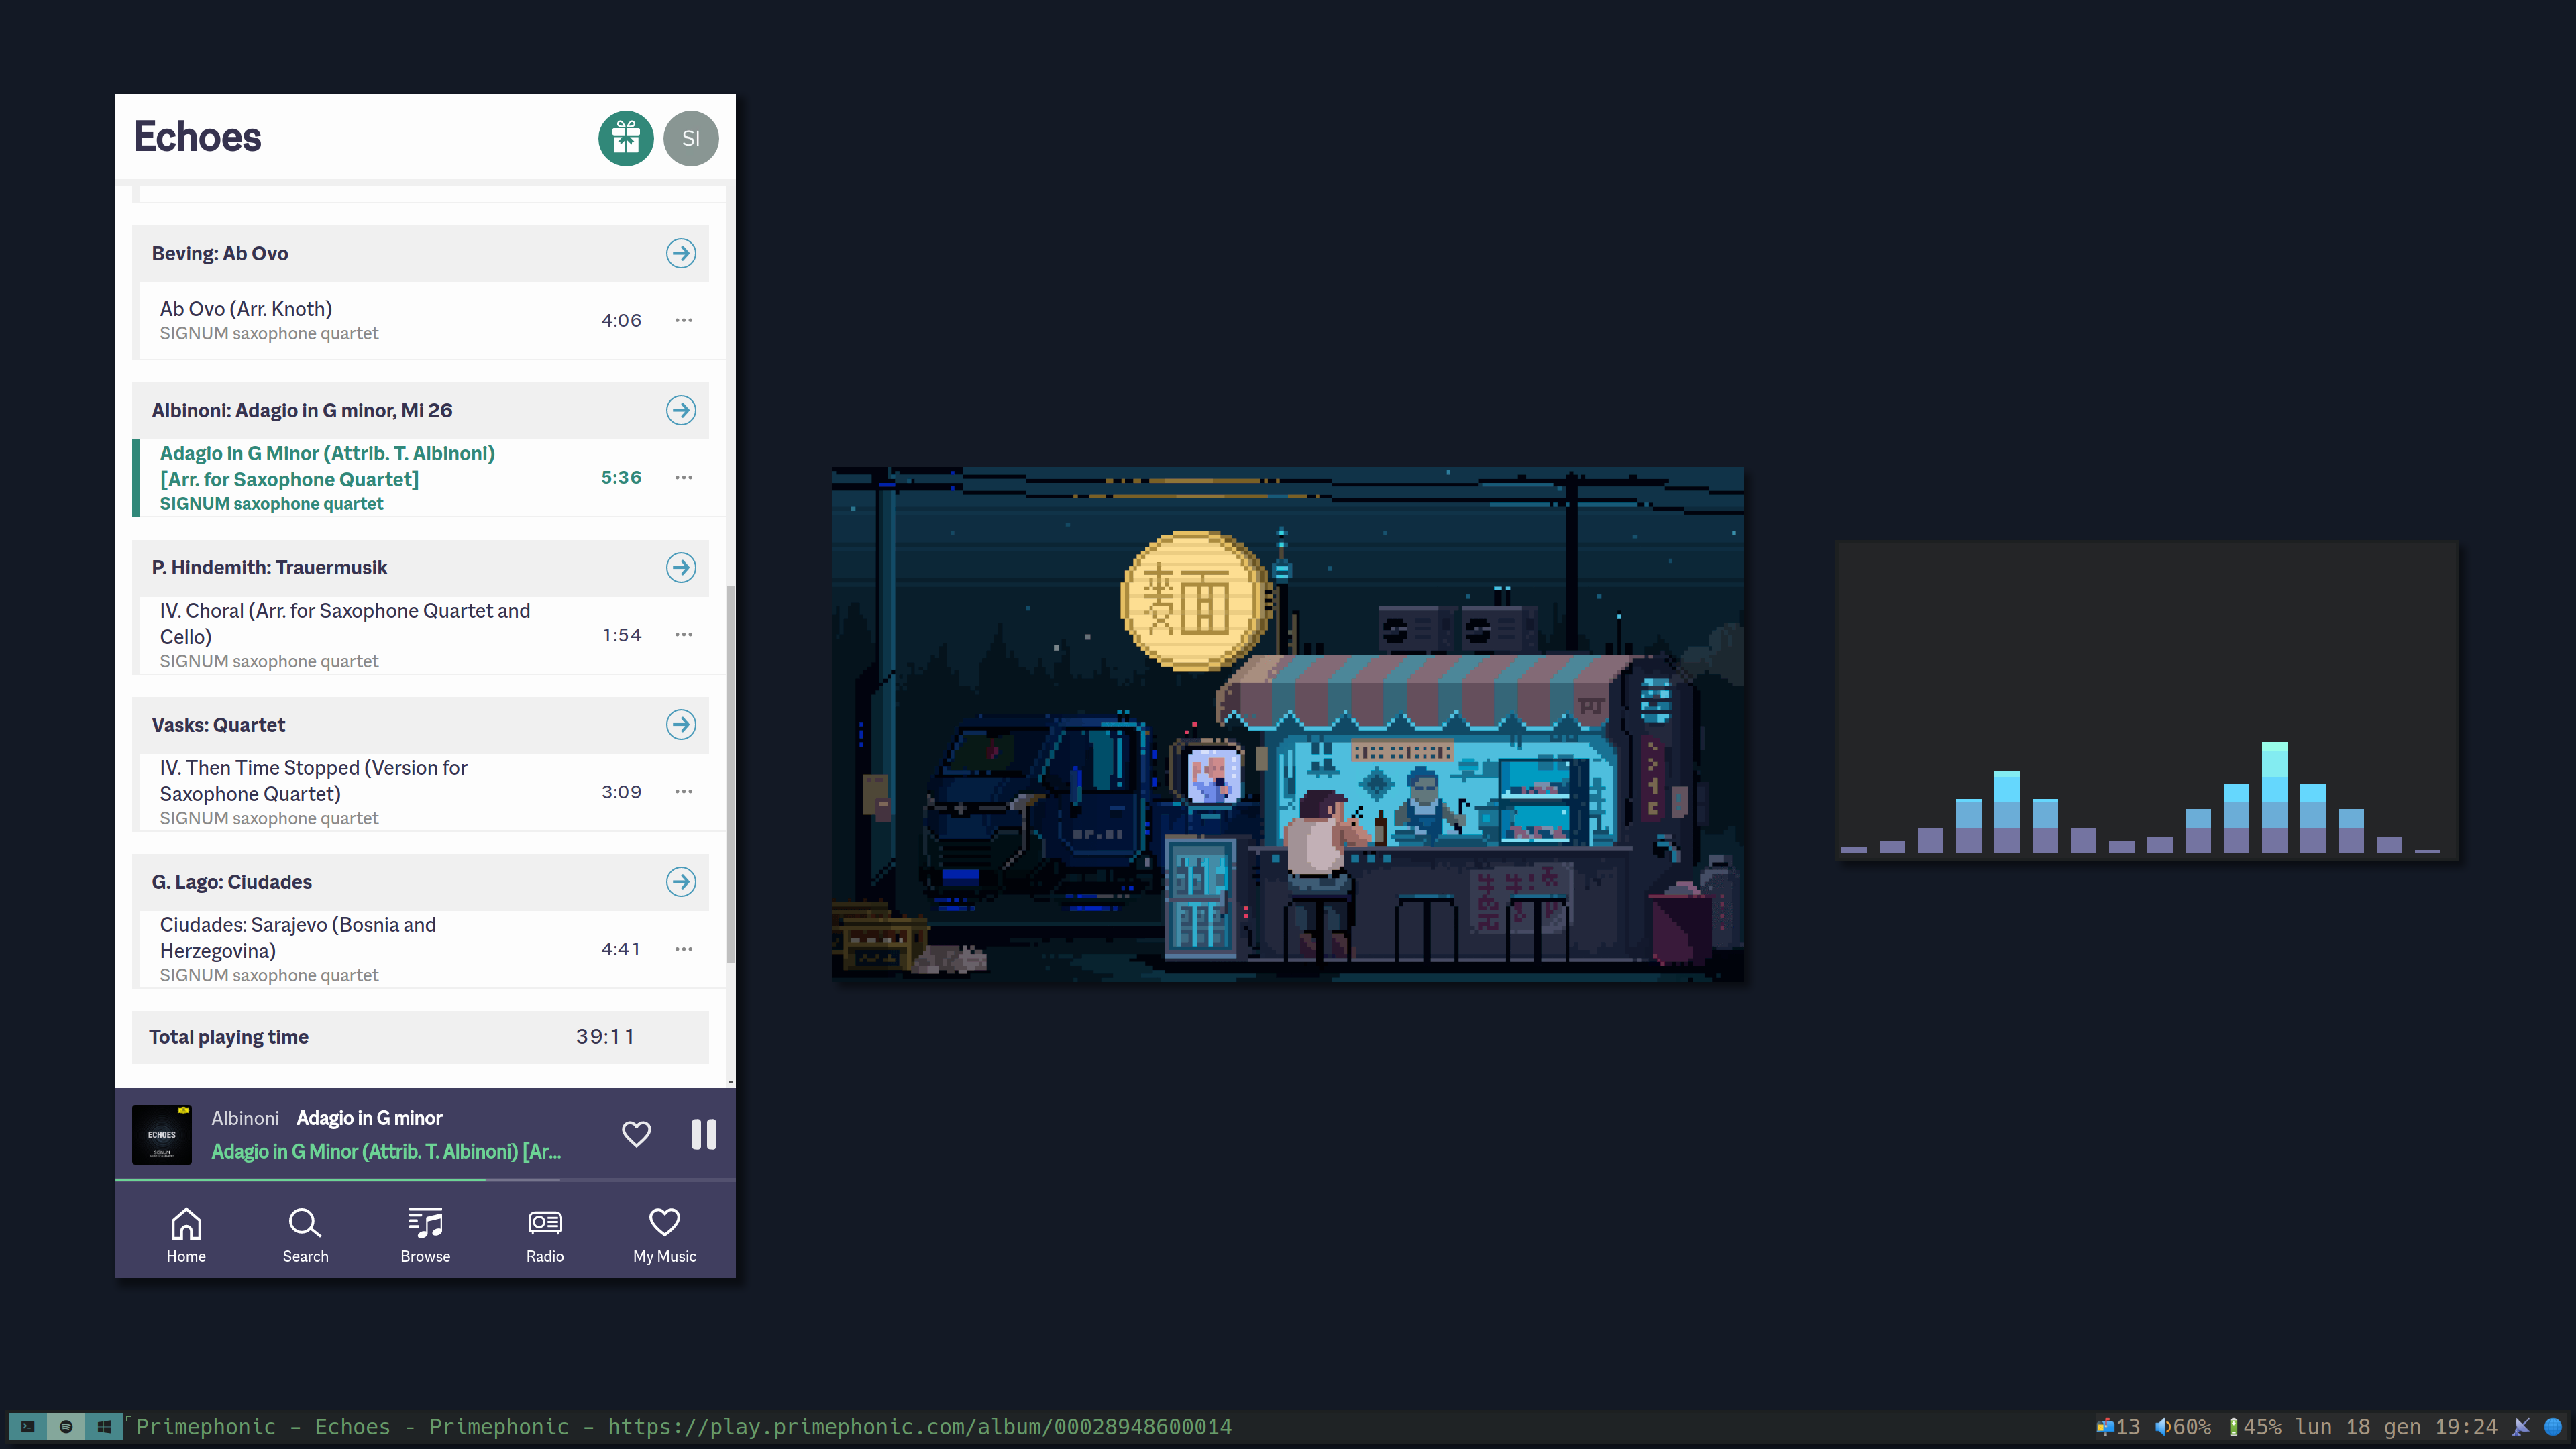Pause the playing Adagio track

pos(703,1133)
